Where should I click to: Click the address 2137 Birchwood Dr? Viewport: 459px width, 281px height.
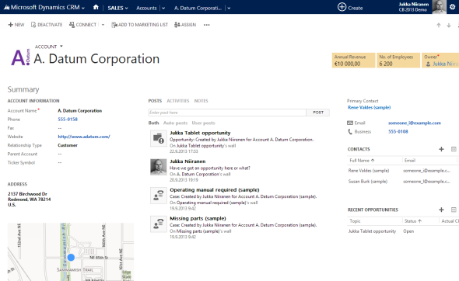[x=27, y=194]
